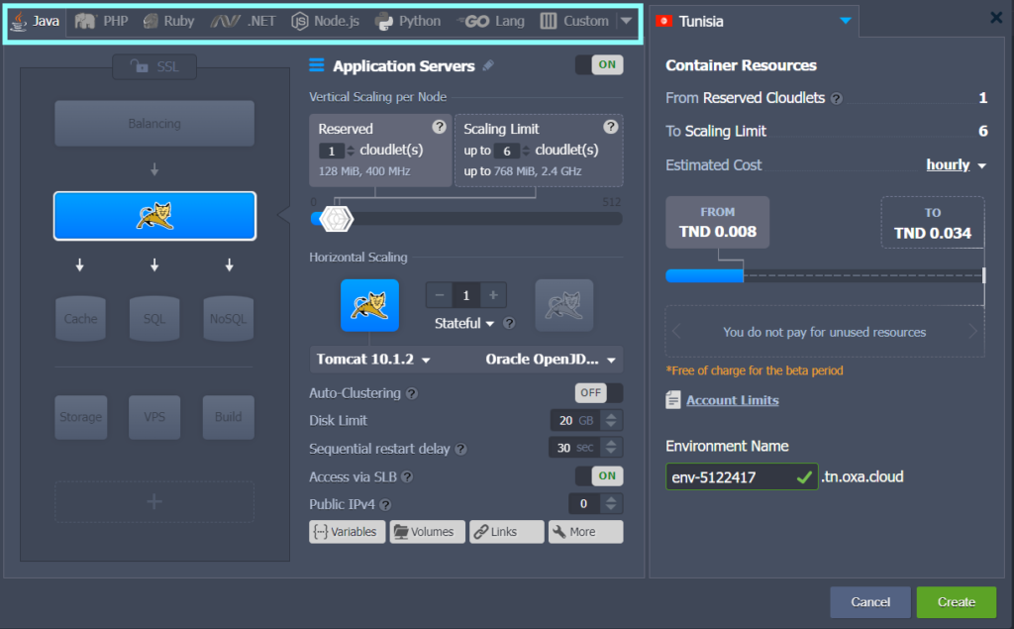Add the Balancing layer
The height and width of the screenshot is (629, 1014).
click(x=154, y=123)
